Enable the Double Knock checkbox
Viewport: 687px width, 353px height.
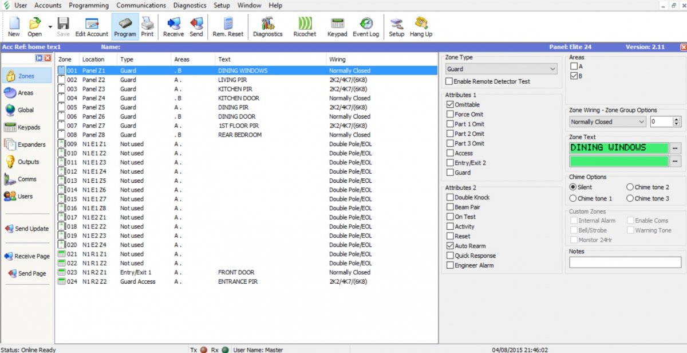coord(450,197)
